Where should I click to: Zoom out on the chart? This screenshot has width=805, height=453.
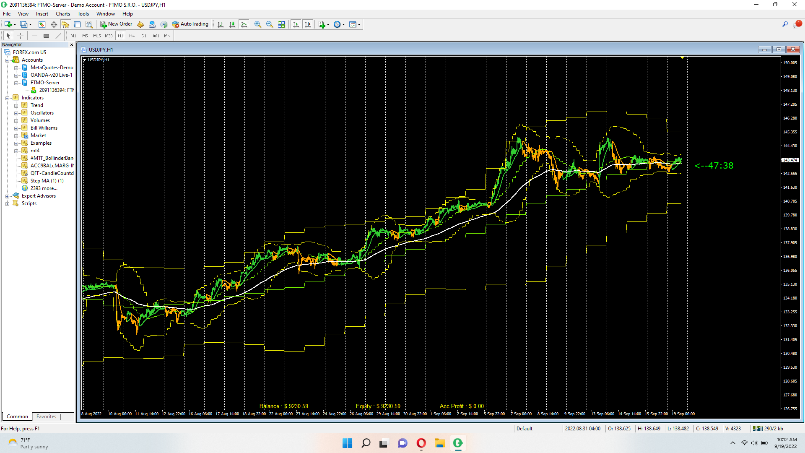coord(270,24)
